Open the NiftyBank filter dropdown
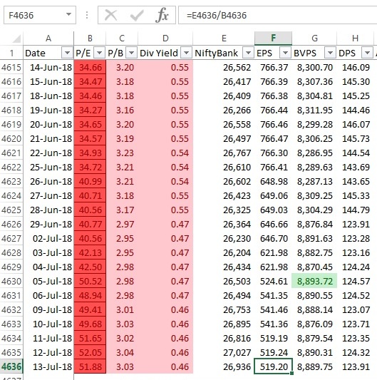Viewport: 377px width, 380px height. tap(248, 53)
